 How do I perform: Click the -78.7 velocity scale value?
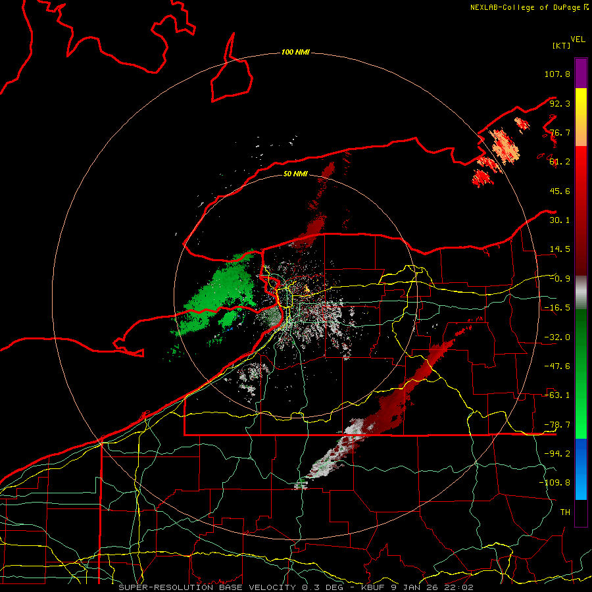[x=557, y=425]
